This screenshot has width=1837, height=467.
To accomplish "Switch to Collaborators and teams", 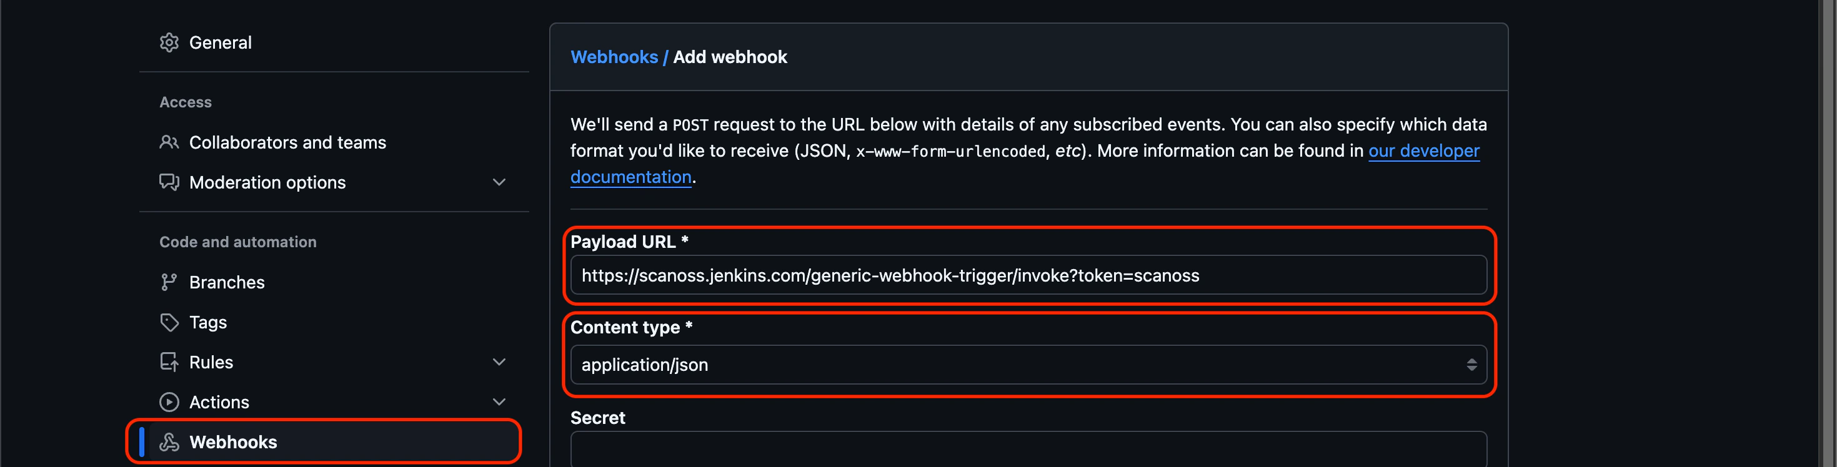I will (287, 142).
